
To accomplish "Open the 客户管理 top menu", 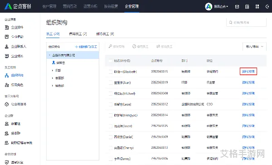I will click(49, 6).
